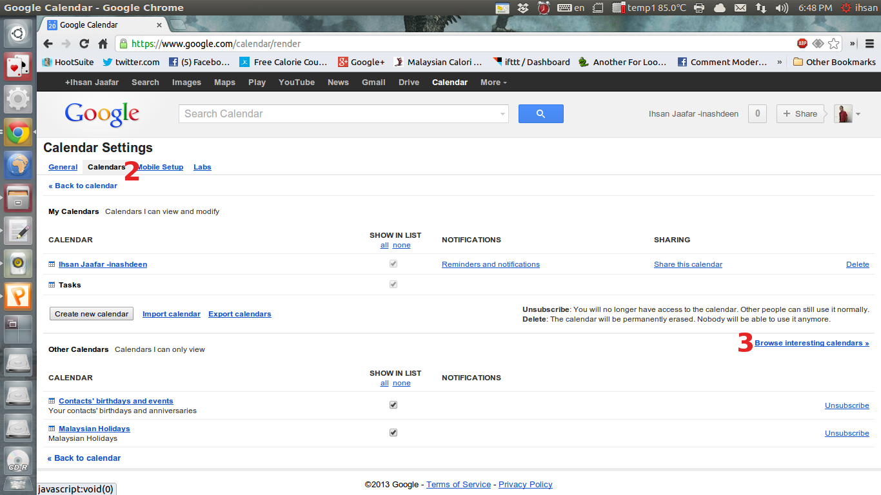Open the Ubuntu Dash launcher
This screenshot has width=881, height=495.
pyautogui.click(x=18, y=34)
